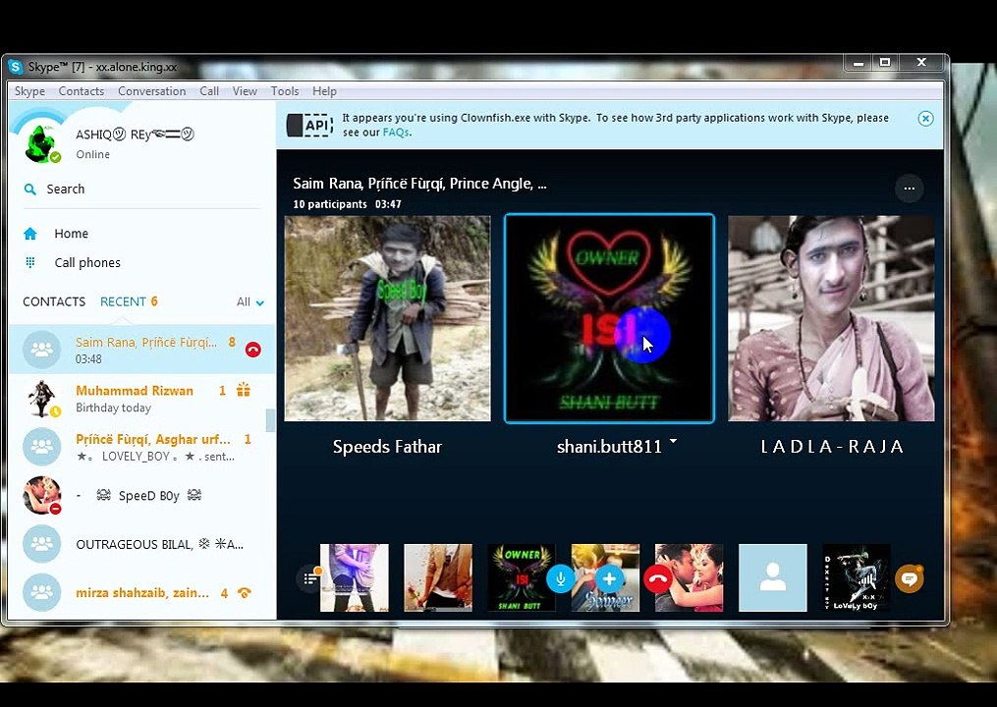Minimize the Skype window
997x707 pixels.
coord(859,62)
